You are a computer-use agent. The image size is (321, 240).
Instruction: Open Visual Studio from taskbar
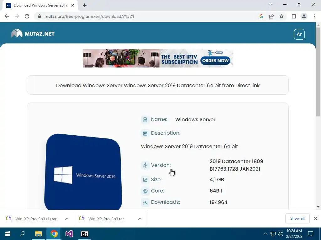[x=69, y=234]
